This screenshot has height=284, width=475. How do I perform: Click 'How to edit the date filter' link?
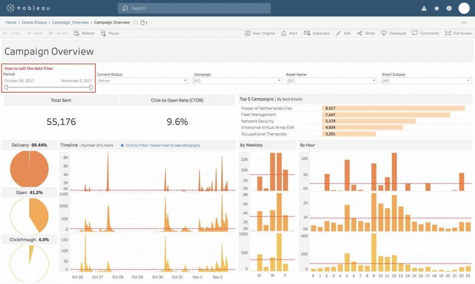(29, 69)
